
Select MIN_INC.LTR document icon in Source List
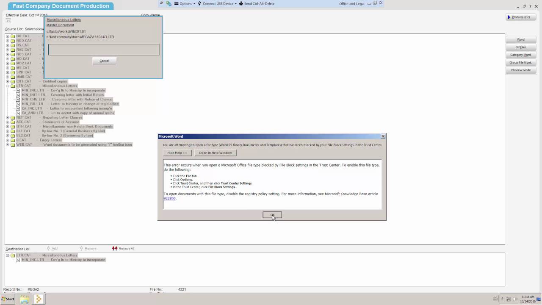pos(18,91)
